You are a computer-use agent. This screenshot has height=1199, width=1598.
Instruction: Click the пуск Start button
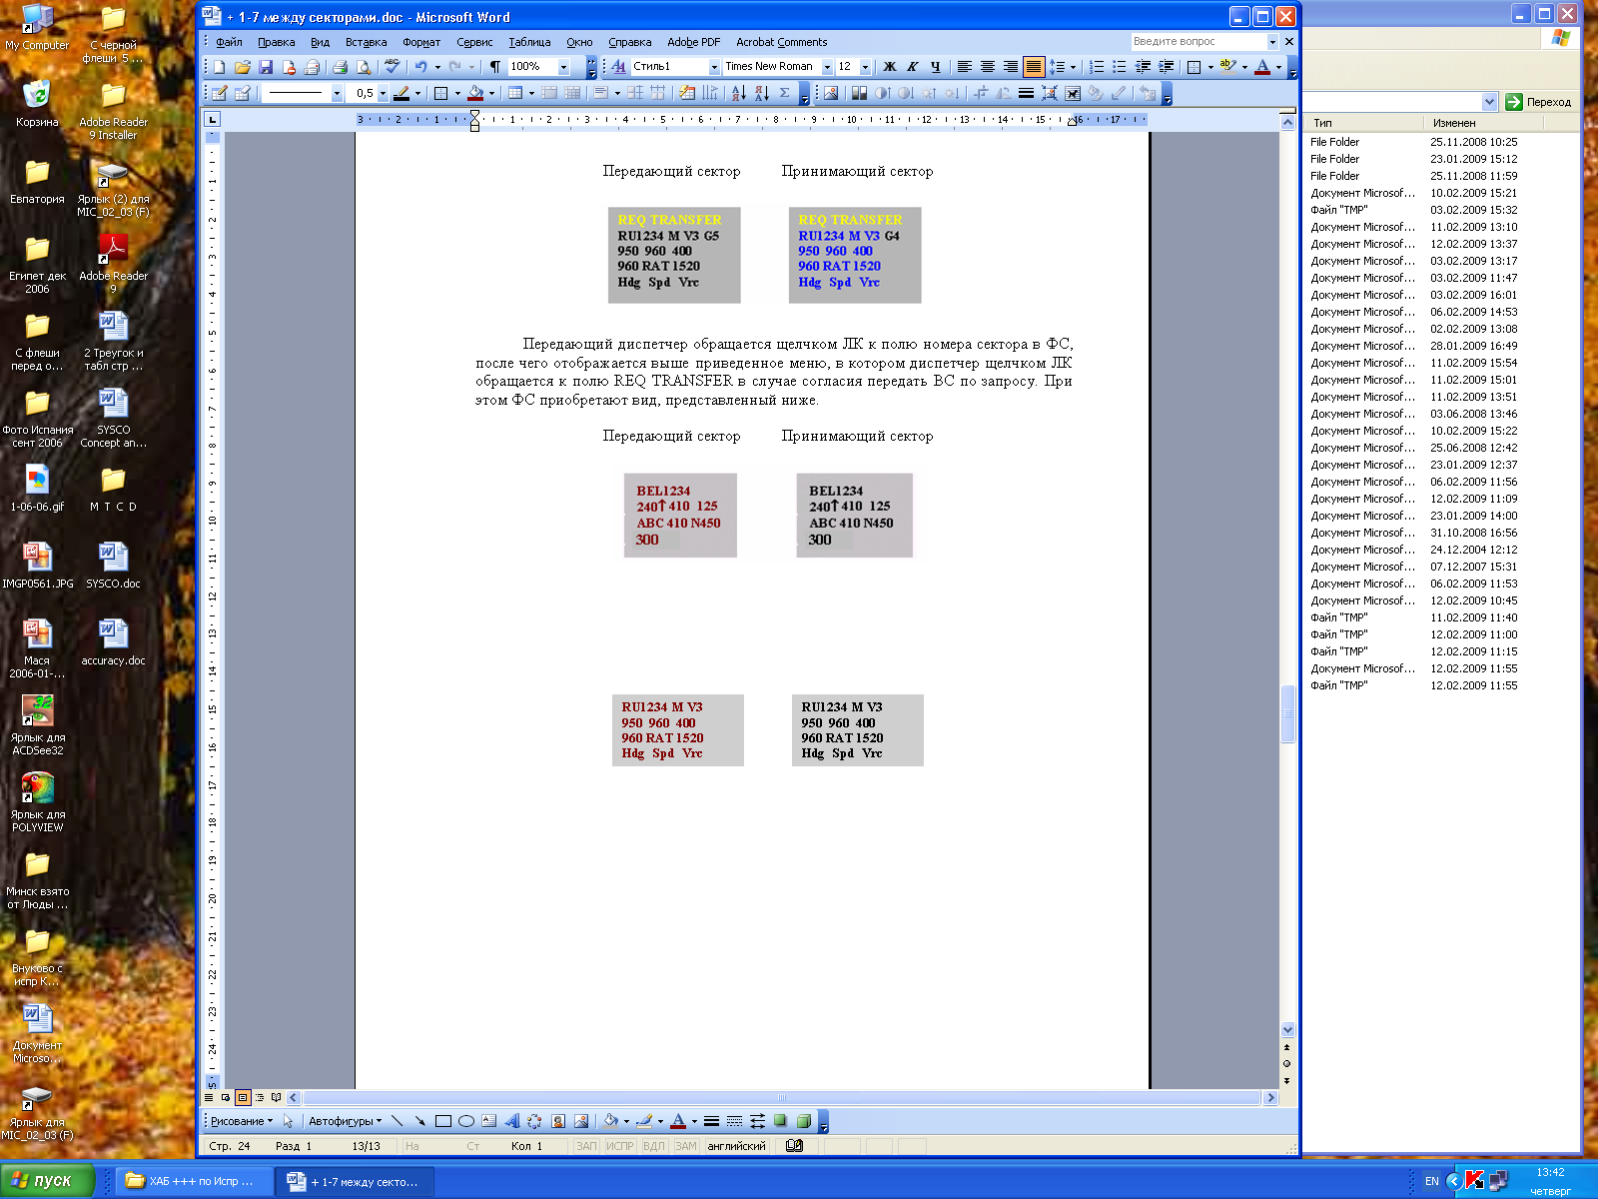(47, 1180)
